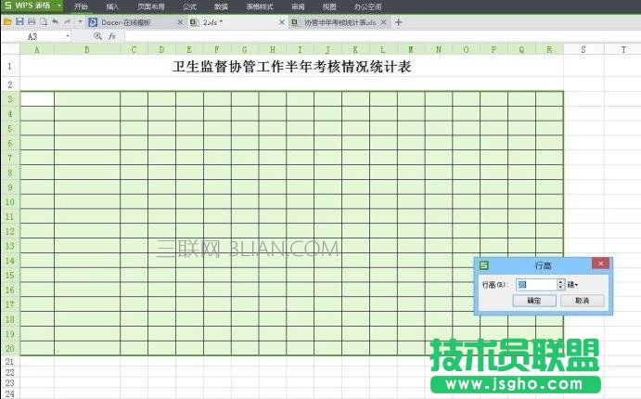Select column S header
Screen dimensions: 641x399
pyautogui.click(x=583, y=49)
